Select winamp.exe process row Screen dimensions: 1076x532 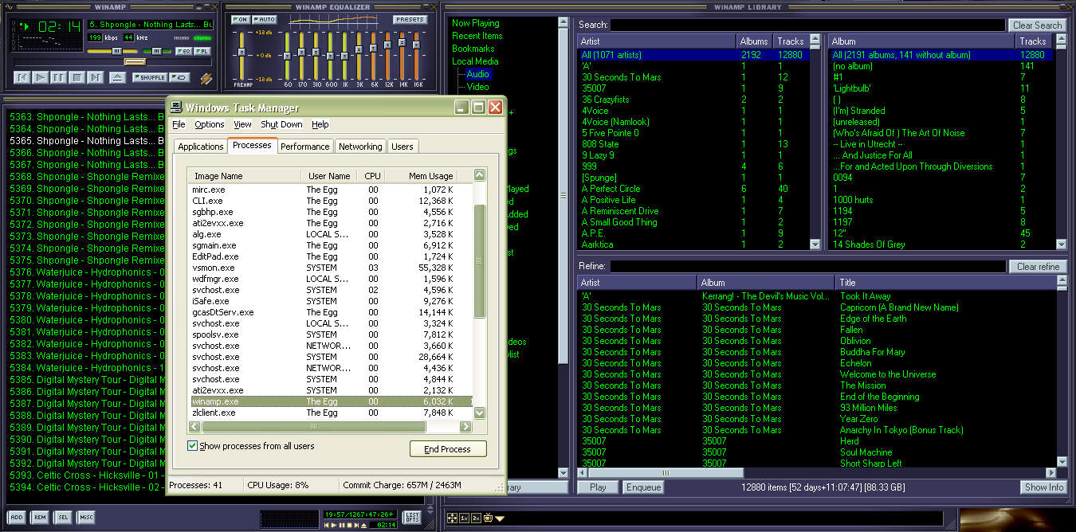click(x=330, y=402)
